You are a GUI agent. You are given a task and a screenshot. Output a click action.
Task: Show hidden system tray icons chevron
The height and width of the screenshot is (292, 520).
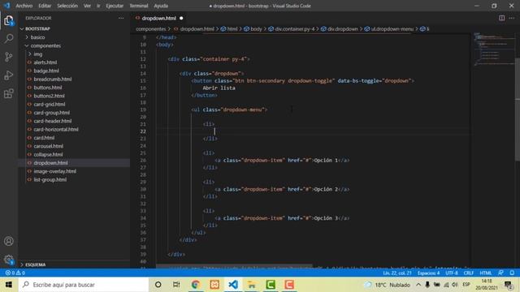[x=418, y=285]
